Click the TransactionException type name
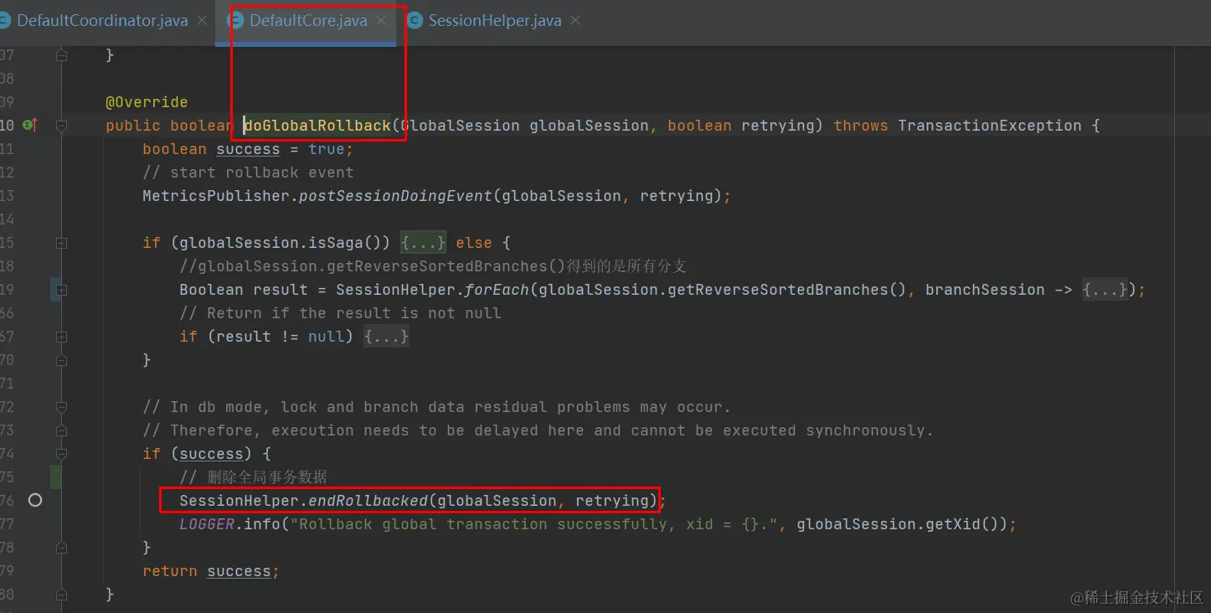The width and height of the screenshot is (1211, 613). (990, 126)
